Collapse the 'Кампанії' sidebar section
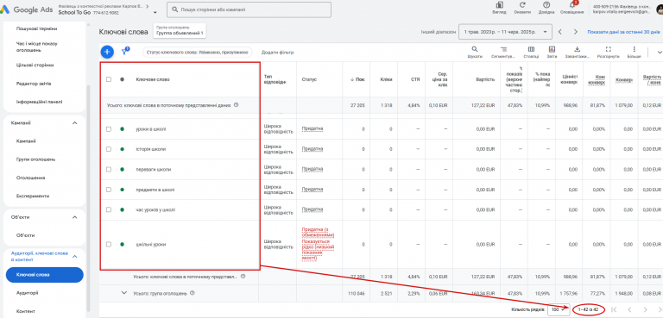The image size is (663, 318). click(x=75, y=123)
